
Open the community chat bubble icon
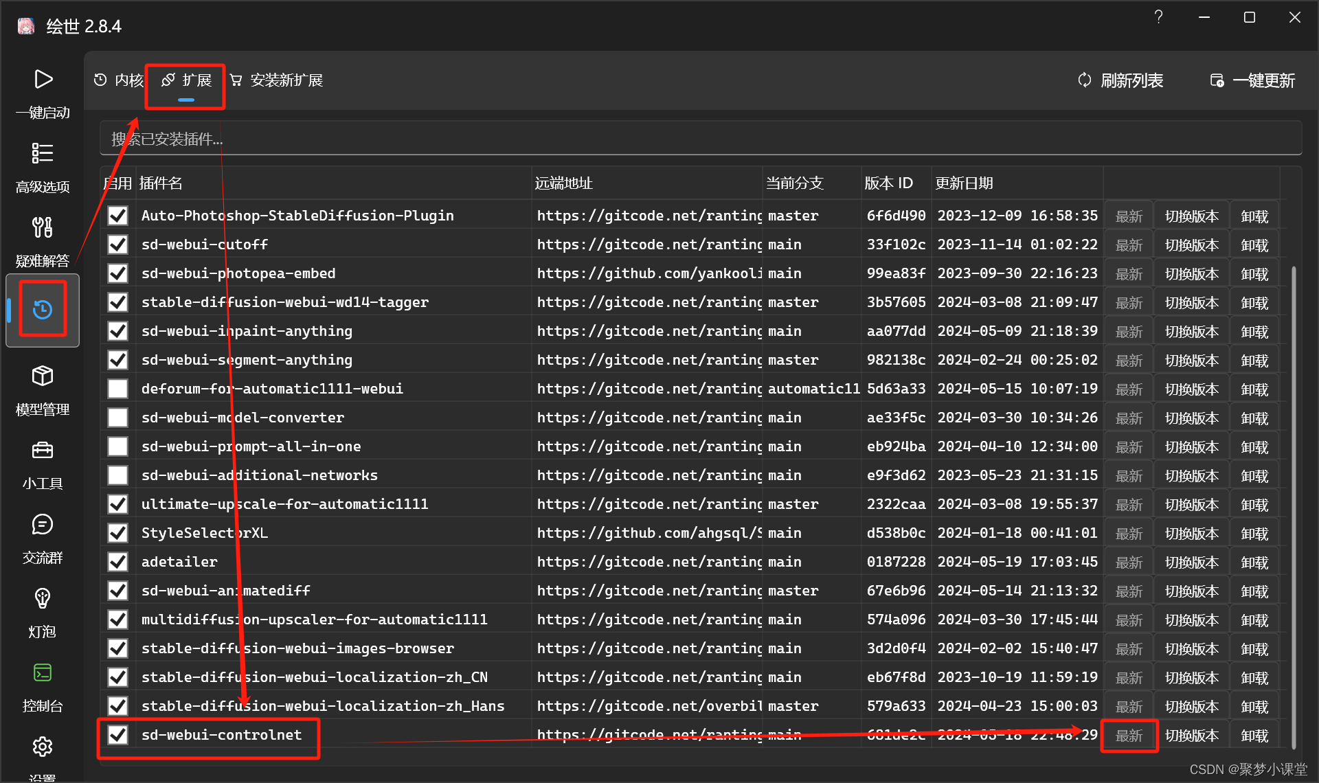[x=43, y=525]
